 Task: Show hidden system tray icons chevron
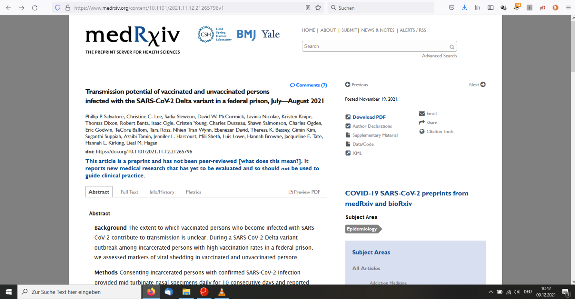(491, 292)
